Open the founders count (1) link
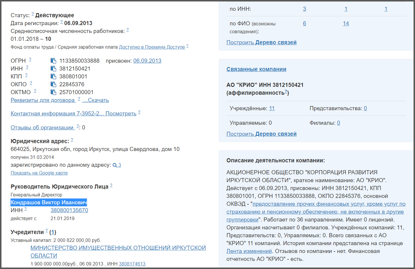 click(x=53, y=232)
